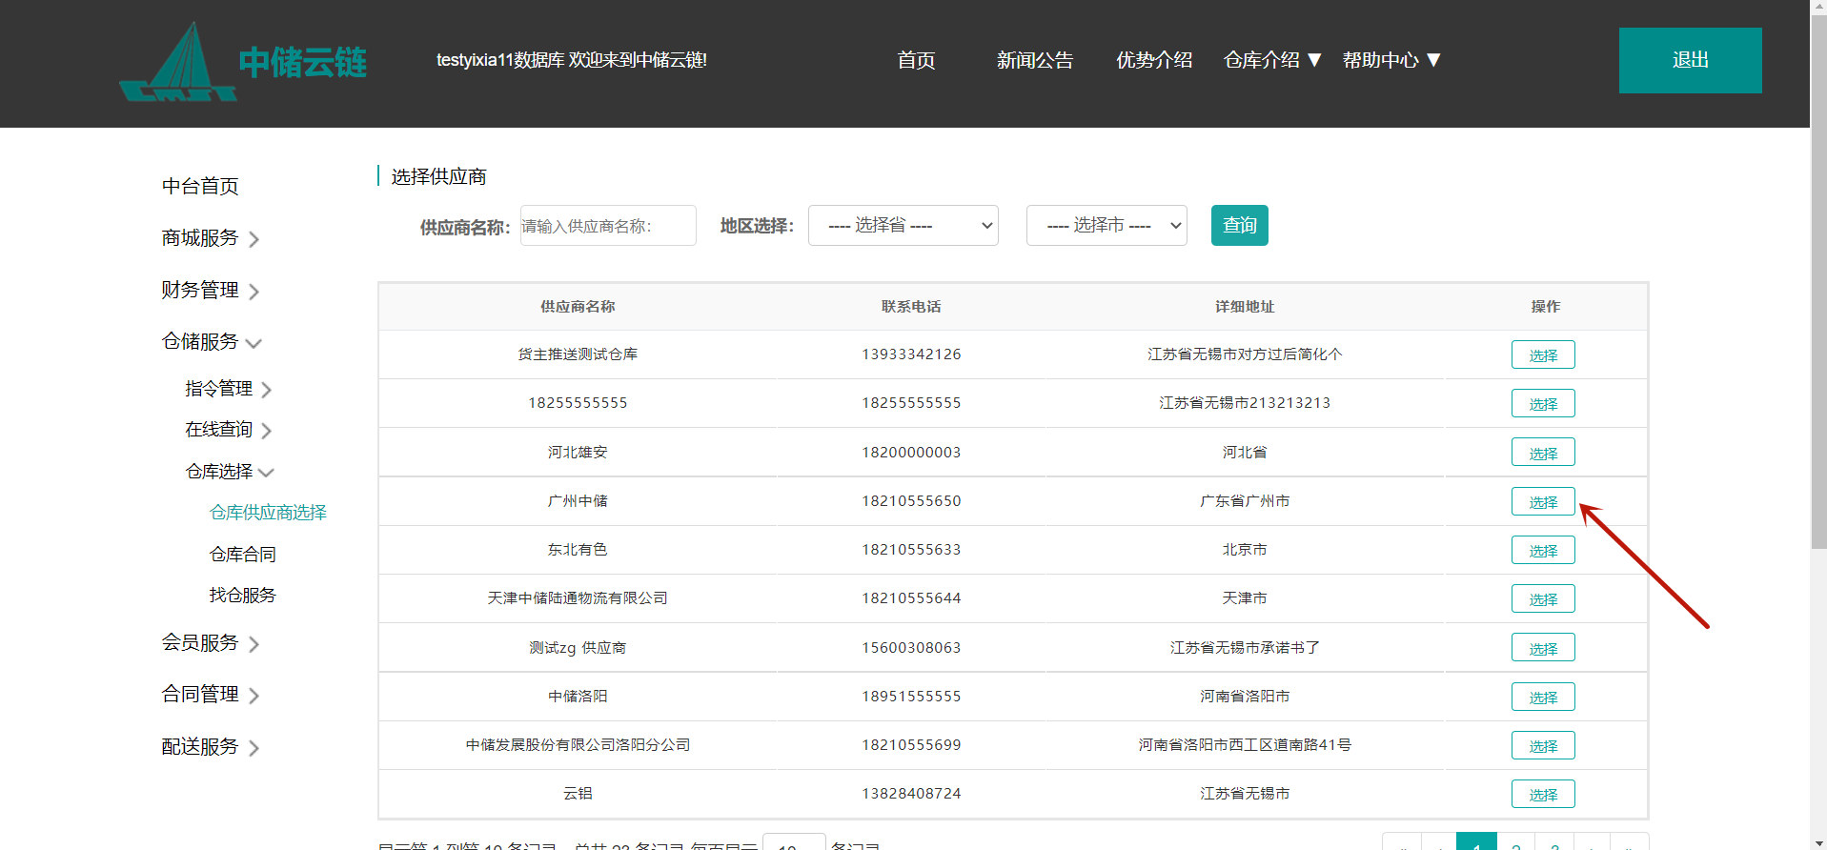1827x850 pixels.
Task: Open 仓库合同 in the sidebar
Action: point(242,555)
